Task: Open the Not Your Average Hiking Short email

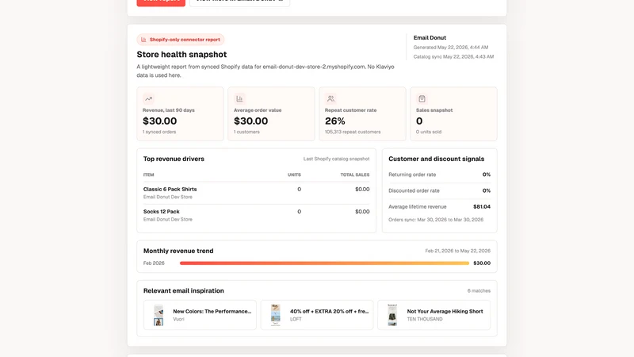Action: tap(433, 315)
